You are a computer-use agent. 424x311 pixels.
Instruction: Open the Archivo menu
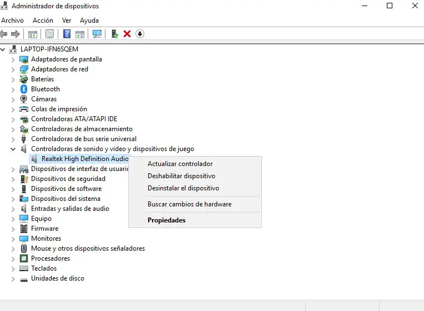pos(12,20)
